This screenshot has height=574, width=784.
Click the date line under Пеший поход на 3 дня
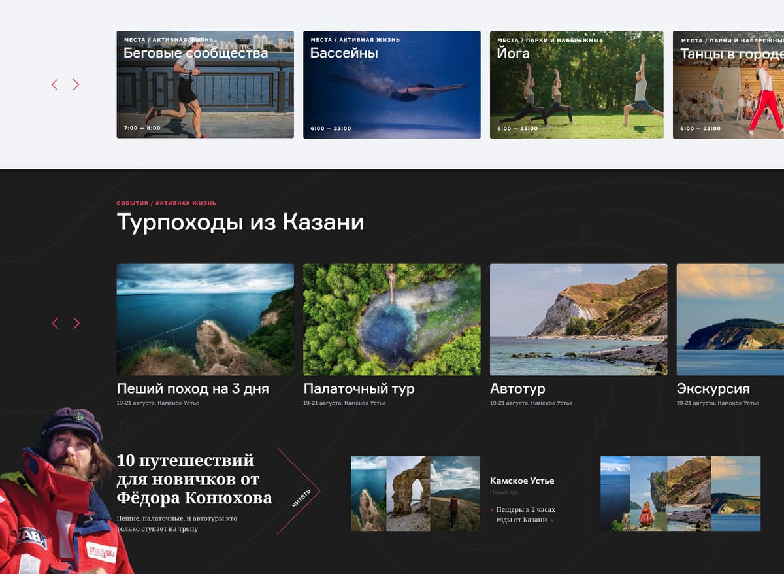point(158,403)
